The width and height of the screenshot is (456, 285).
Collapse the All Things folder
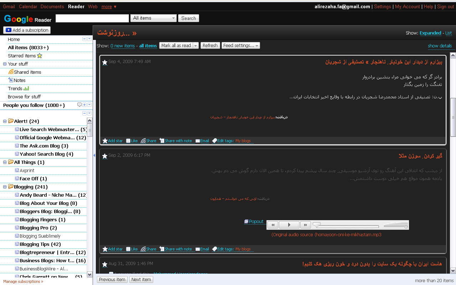[x=5, y=162]
